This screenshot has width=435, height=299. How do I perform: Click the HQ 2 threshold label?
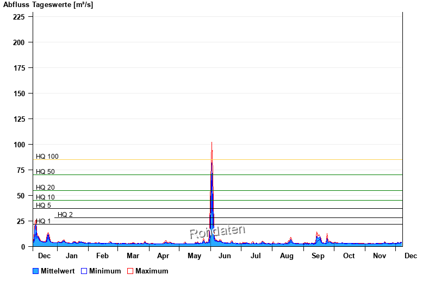pos(65,215)
